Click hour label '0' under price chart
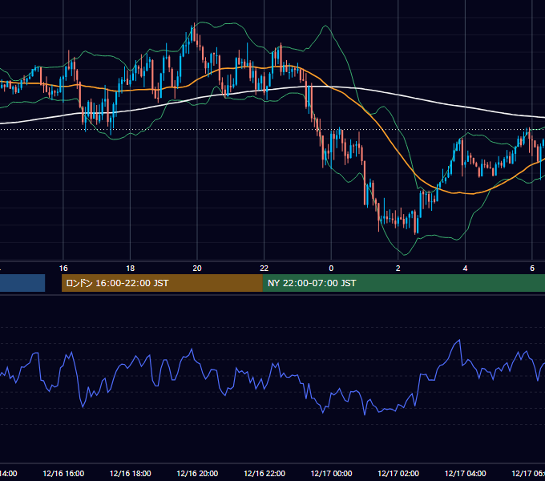 coord(331,269)
